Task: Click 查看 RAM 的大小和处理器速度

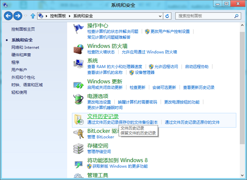Action: pyautogui.click(x=115, y=67)
